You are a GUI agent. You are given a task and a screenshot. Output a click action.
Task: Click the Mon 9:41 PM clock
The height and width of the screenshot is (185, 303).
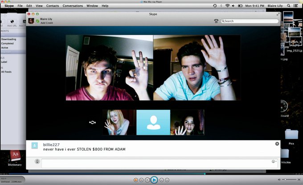click(254, 6)
